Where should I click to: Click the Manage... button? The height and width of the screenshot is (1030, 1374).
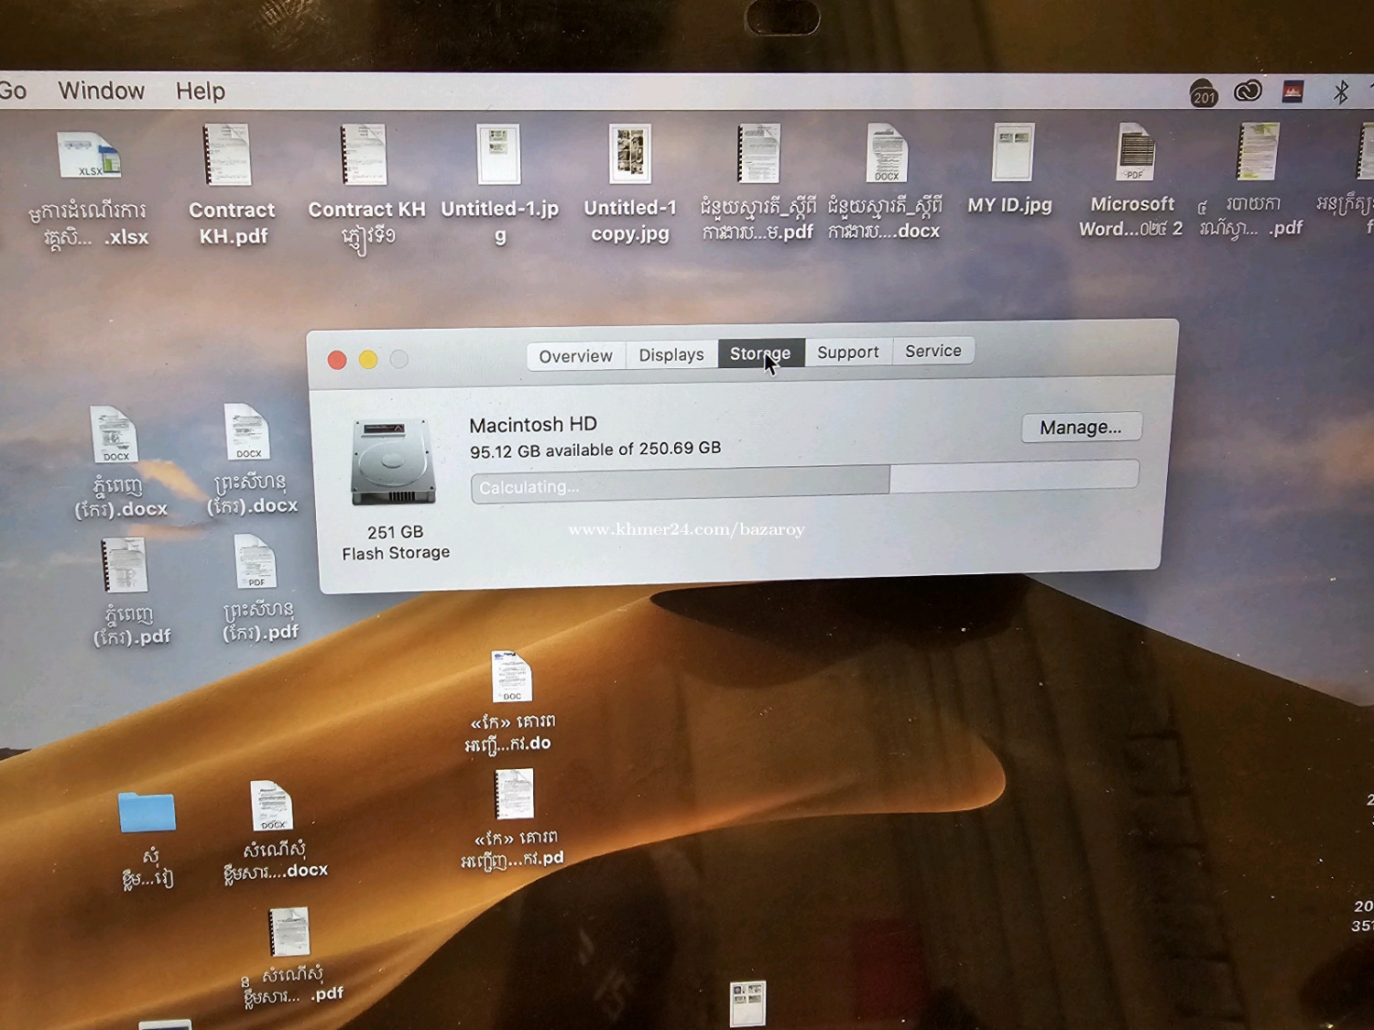1081,428
